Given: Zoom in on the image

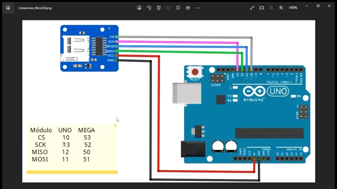Looking at the screenshot, I should [x=281, y=8].
